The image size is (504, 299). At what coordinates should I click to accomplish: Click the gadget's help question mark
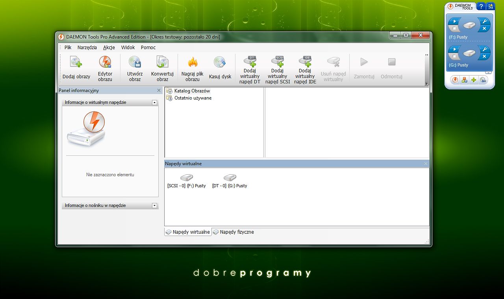click(x=481, y=6)
